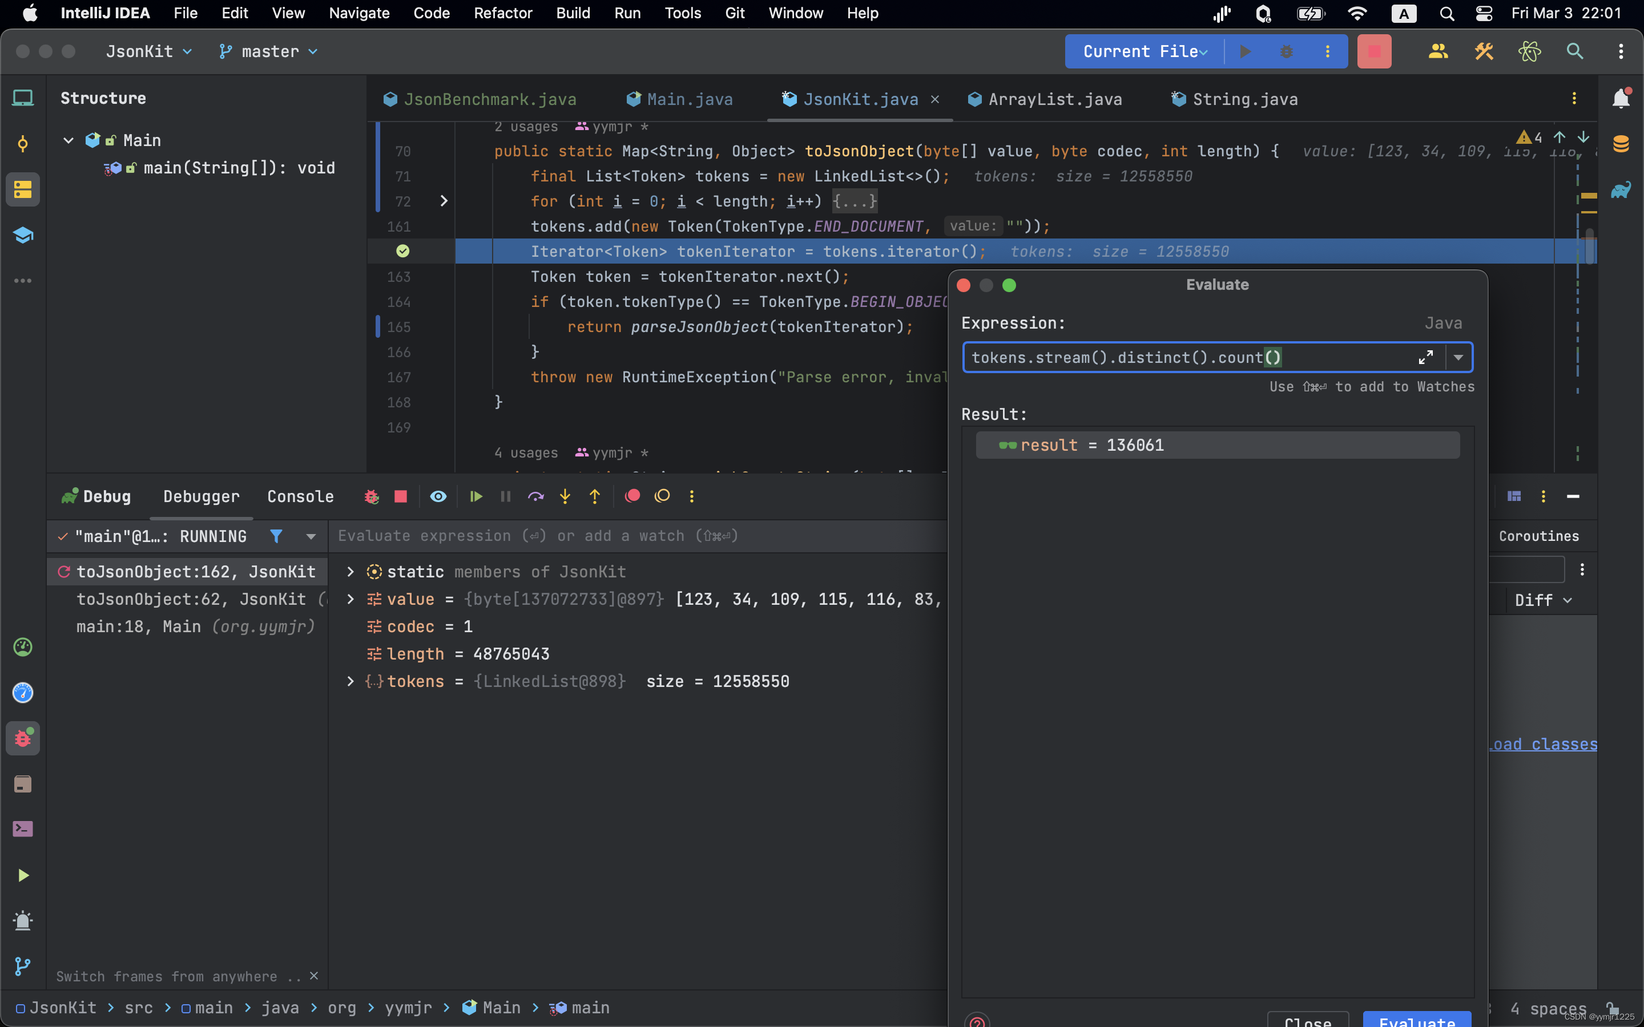This screenshot has width=1644, height=1027.
Task: Expand the tokens LinkedList variable
Action: pyautogui.click(x=350, y=681)
